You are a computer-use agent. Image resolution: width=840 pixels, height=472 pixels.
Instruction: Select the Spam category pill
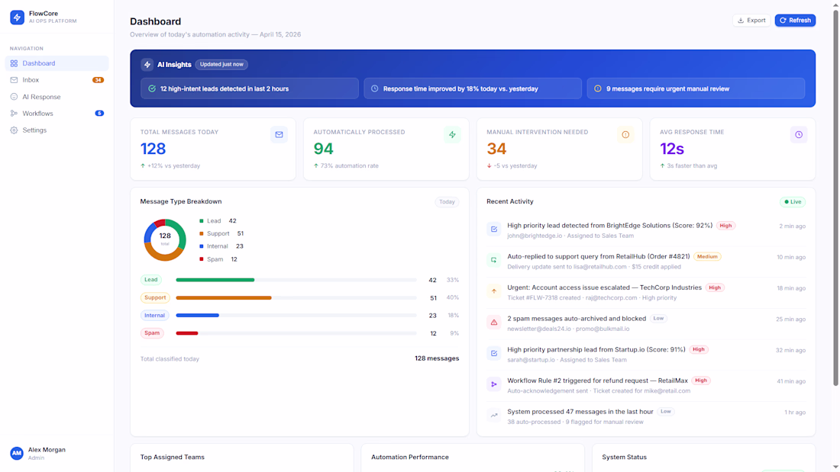point(152,333)
